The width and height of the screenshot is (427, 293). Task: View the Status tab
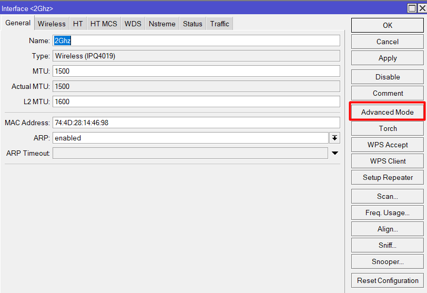[x=192, y=24]
